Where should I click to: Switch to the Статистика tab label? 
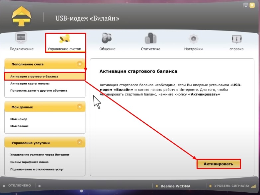150,49
